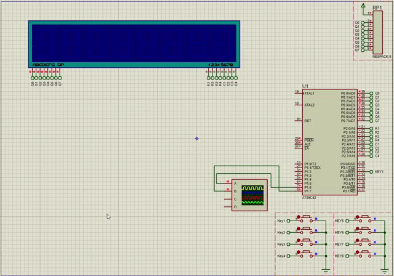This screenshot has height=276, width=394.
Task: Click the Q7 terminal on U1 pin 32
Action: point(371,121)
